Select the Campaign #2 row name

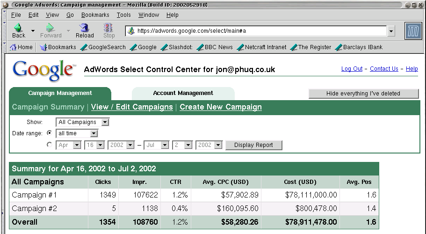(34, 208)
